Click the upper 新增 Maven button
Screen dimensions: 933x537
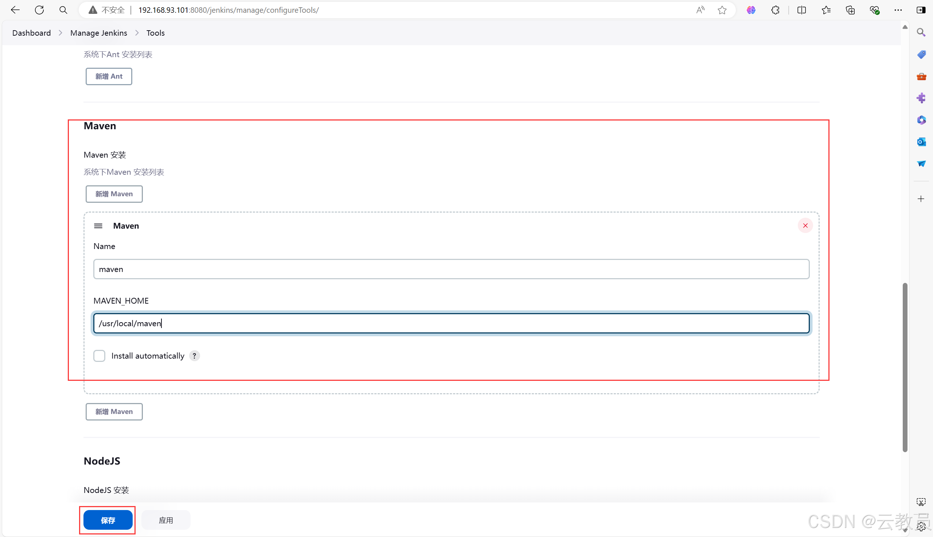point(114,194)
